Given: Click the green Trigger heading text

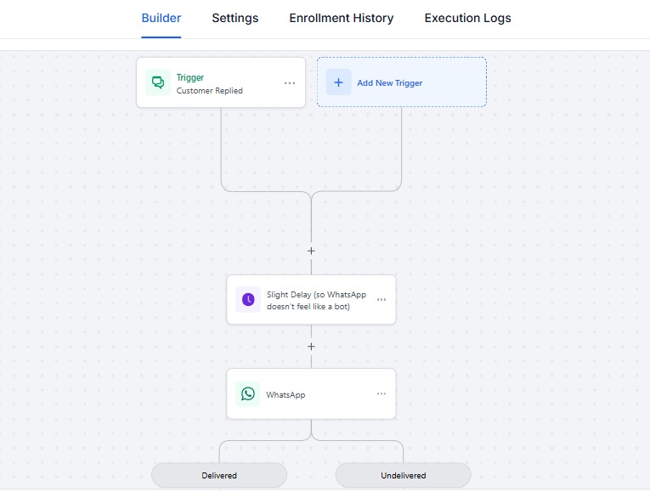Looking at the screenshot, I should (x=190, y=77).
